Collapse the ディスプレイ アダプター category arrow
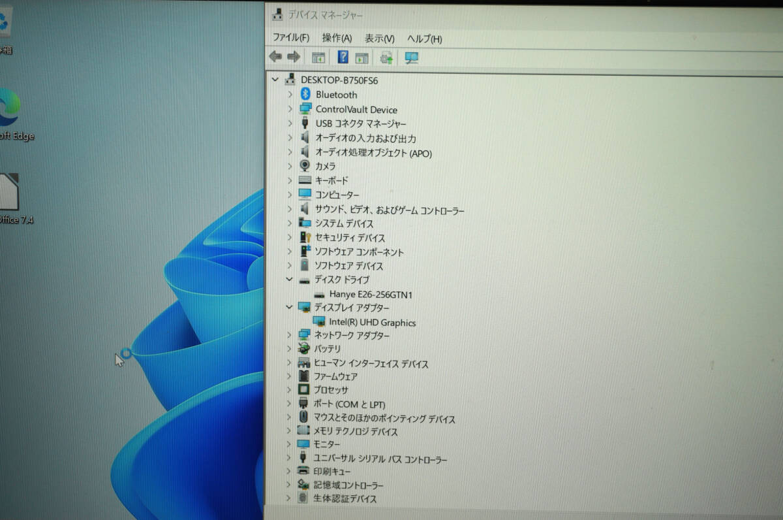 coord(290,306)
